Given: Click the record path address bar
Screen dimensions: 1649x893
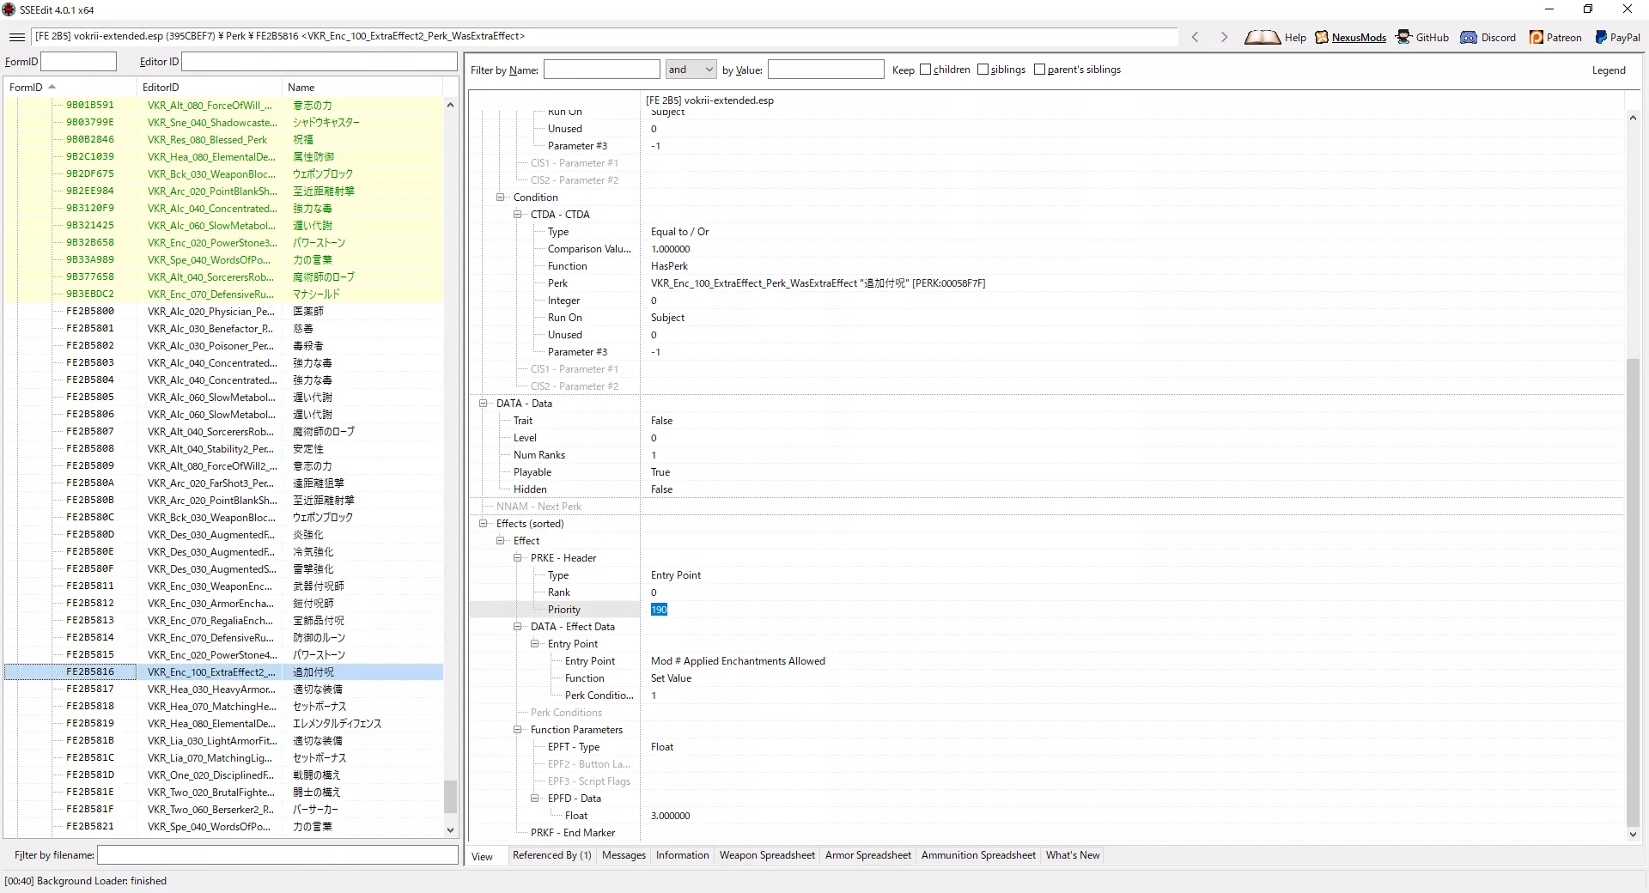Looking at the screenshot, I should point(605,37).
